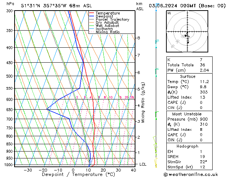Click the coordinates title 51°31'N 357°35'W

click(44, 6)
